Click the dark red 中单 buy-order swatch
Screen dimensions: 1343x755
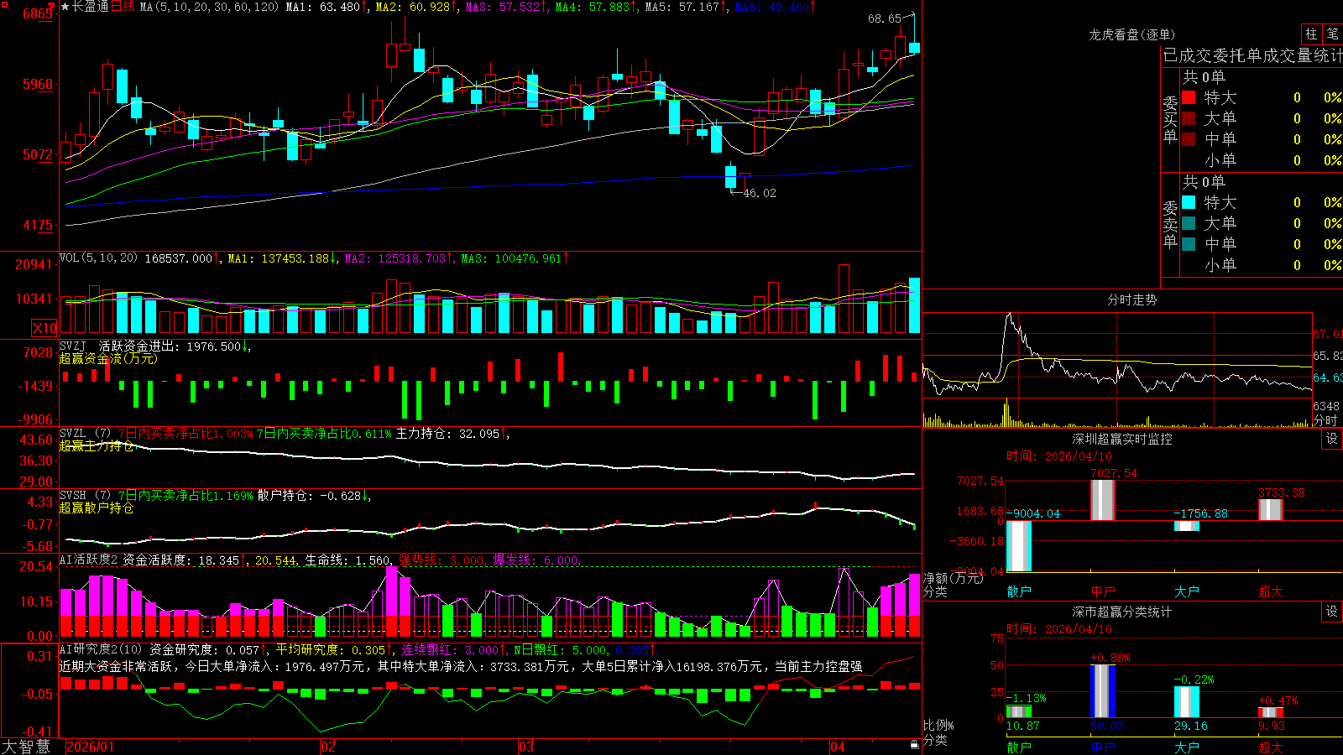(1189, 138)
